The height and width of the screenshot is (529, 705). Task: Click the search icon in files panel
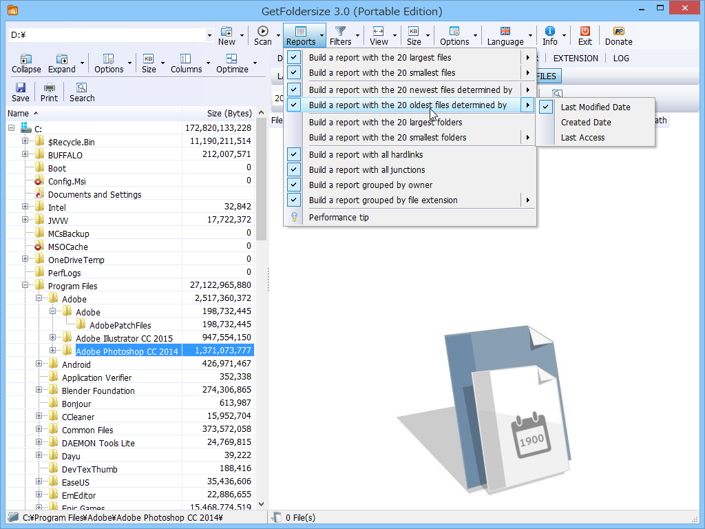click(x=557, y=94)
